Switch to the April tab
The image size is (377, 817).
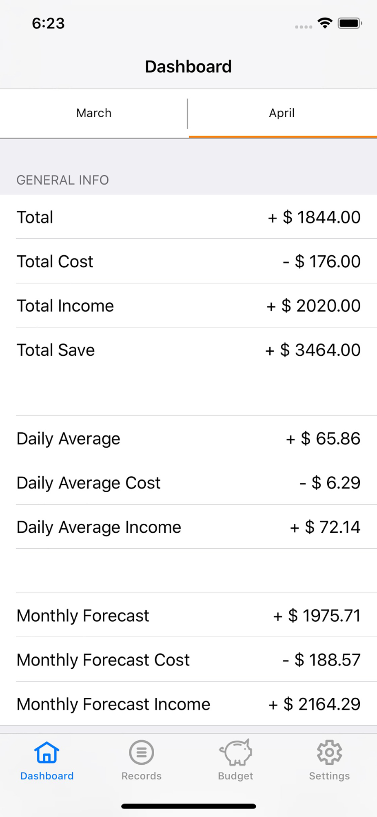(x=282, y=113)
